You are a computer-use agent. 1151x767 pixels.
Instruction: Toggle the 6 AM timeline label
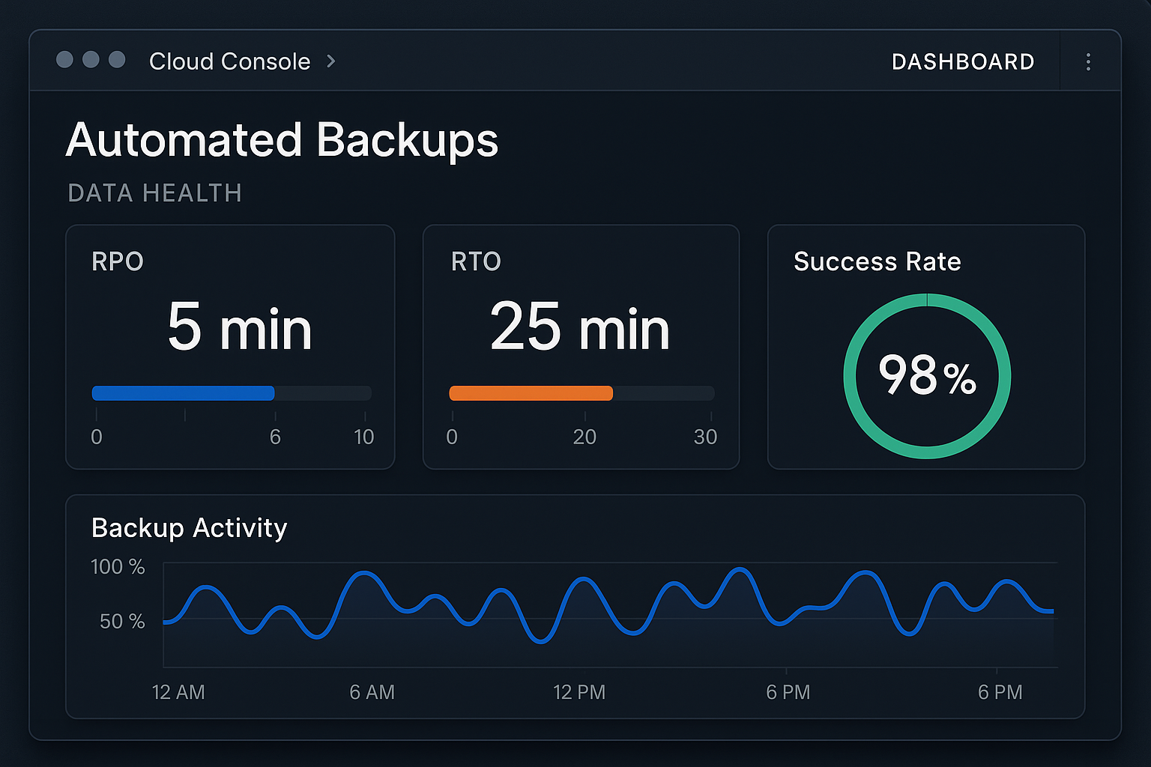click(372, 692)
